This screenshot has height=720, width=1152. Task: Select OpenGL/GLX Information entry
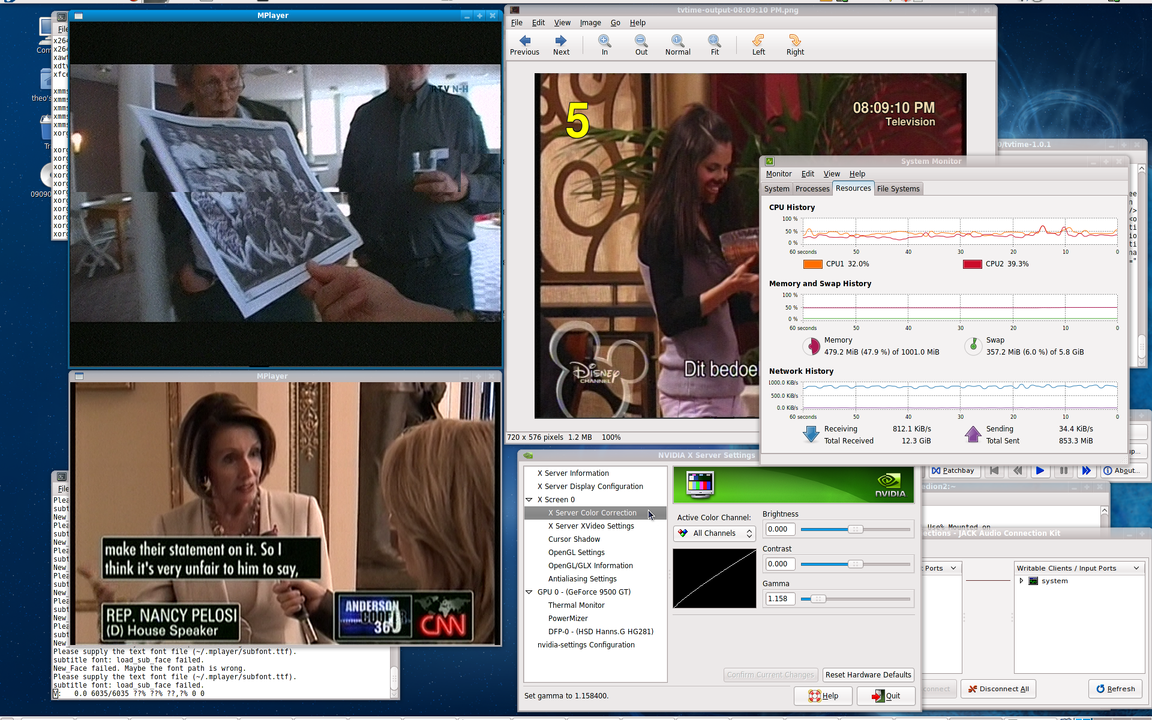click(590, 566)
